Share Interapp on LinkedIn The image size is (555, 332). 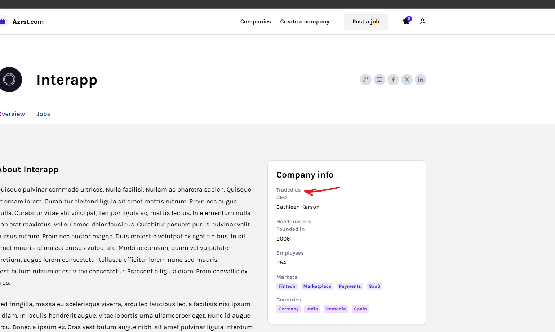pyautogui.click(x=421, y=80)
